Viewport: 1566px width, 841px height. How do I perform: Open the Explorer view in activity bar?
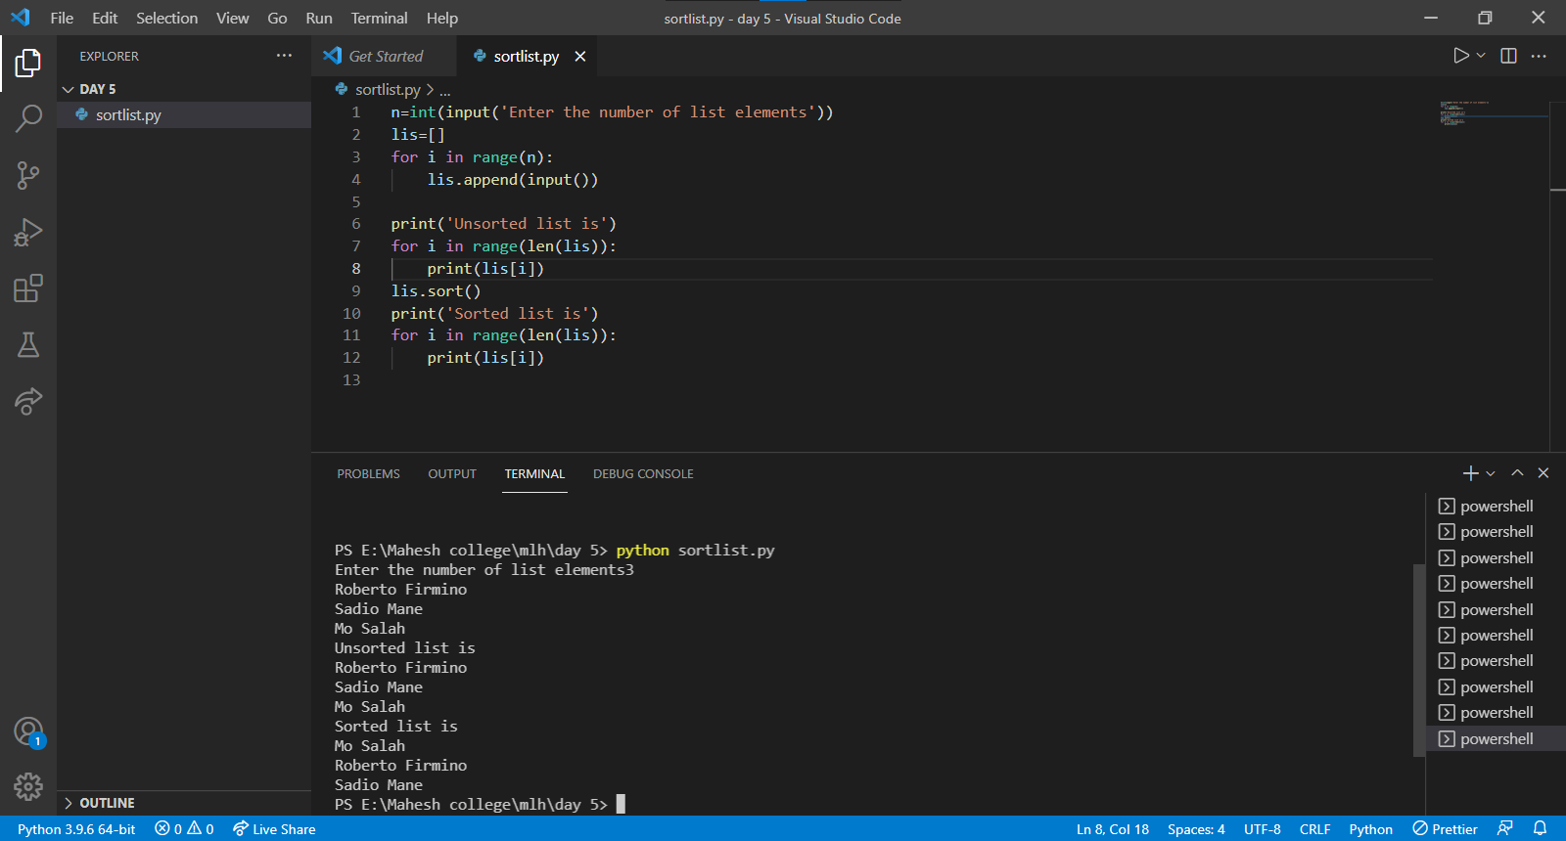click(28, 63)
